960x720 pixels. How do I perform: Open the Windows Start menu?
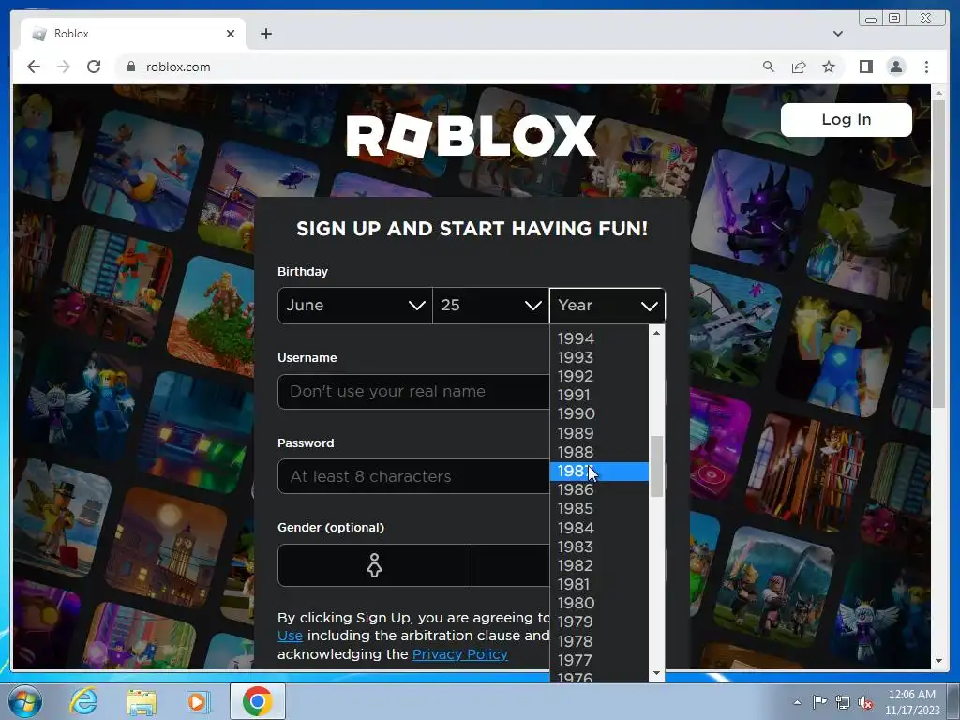(x=25, y=701)
